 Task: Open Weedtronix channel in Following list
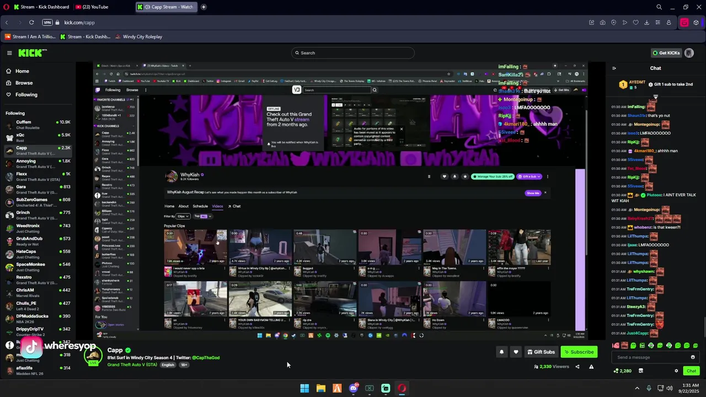38,228
